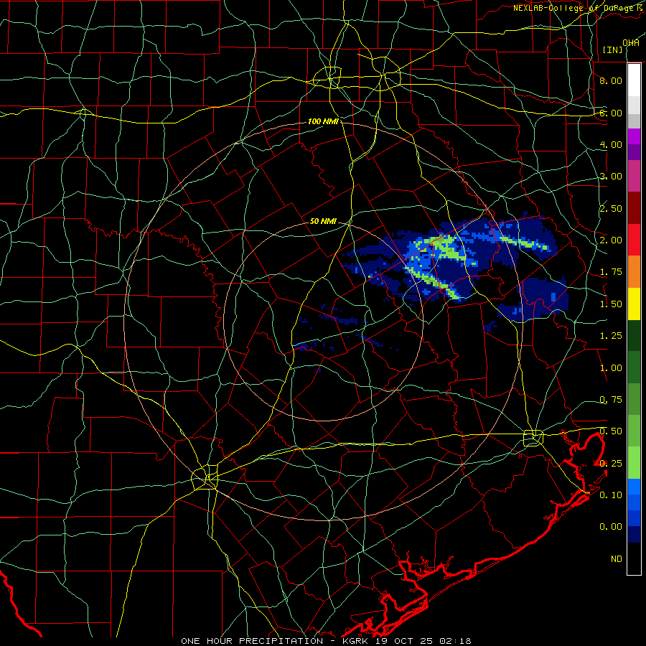Click the black ND legend swatch
The height and width of the screenshot is (646, 646).
pos(634,558)
